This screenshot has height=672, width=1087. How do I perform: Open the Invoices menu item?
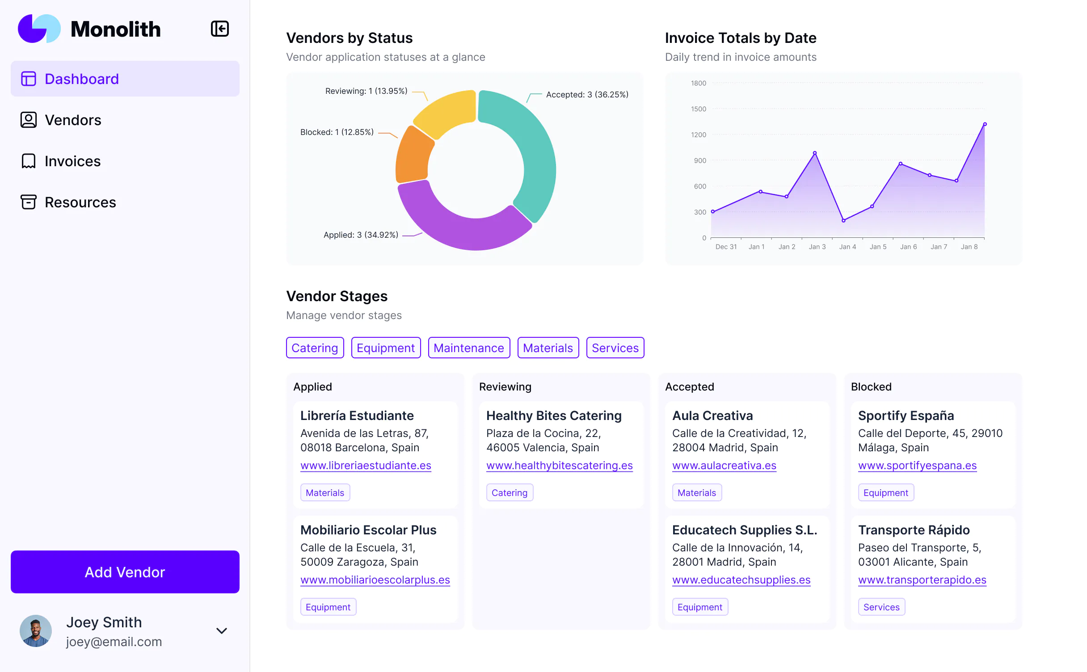tap(72, 161)
